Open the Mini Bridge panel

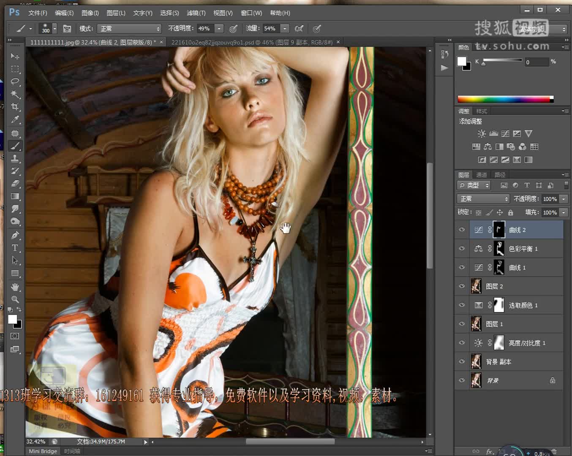pyautogui.click(x=43, y=451)
